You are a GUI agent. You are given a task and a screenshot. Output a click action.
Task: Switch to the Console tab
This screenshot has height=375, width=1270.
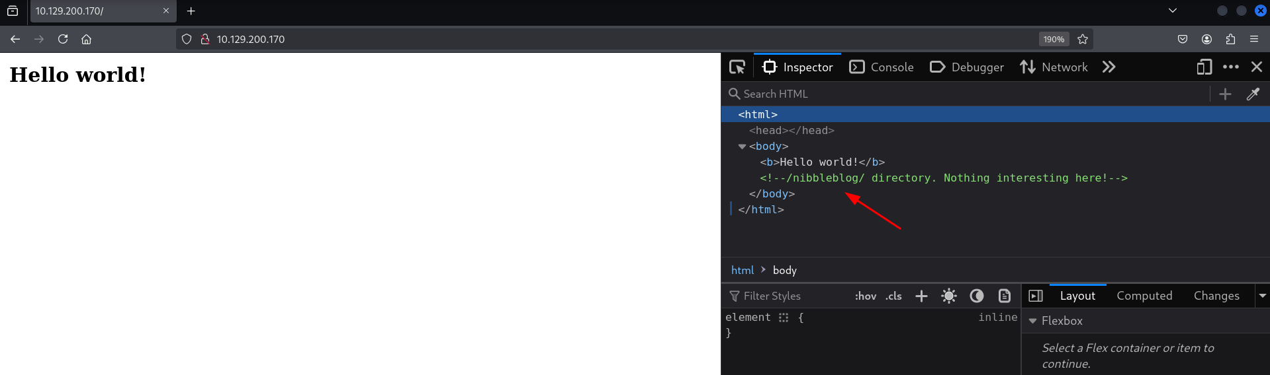click(882, 67)
